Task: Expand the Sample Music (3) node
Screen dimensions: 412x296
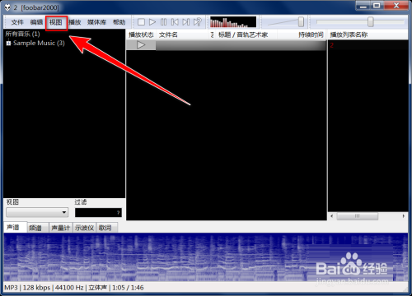Action: click(x=8, y=43)
